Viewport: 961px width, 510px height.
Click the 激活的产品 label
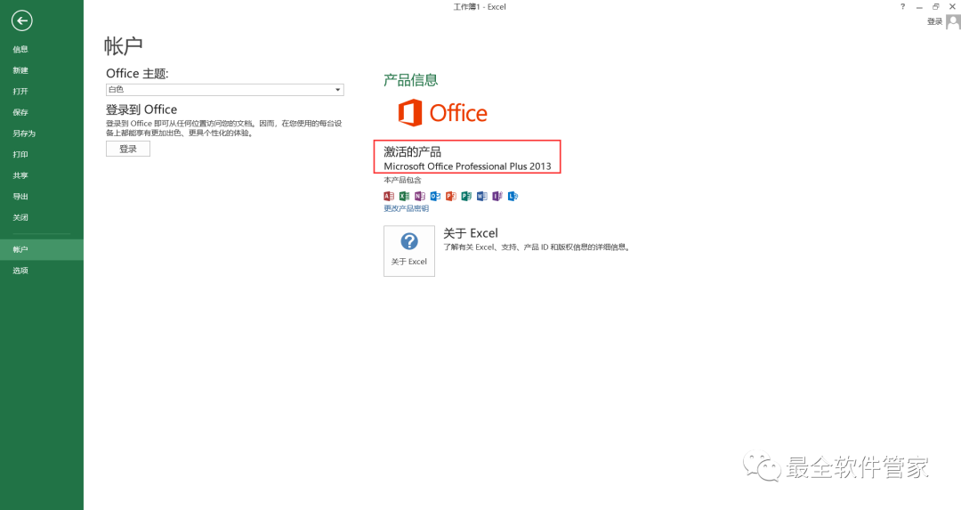tap(413, 151)
